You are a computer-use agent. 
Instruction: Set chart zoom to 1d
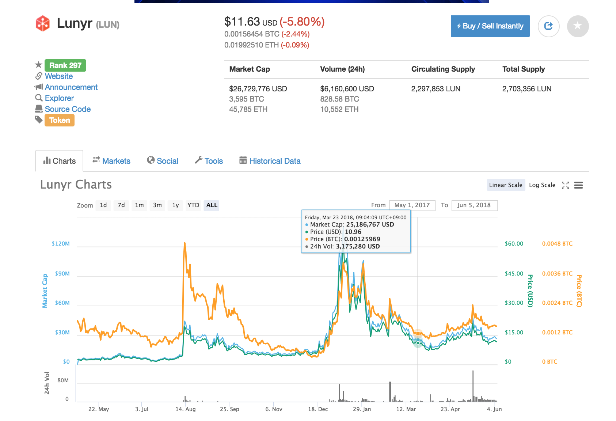click(103, 205)
